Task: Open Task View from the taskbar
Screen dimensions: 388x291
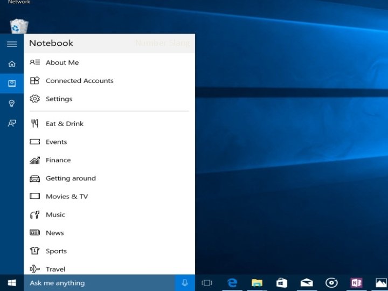Action: [207, 283]
